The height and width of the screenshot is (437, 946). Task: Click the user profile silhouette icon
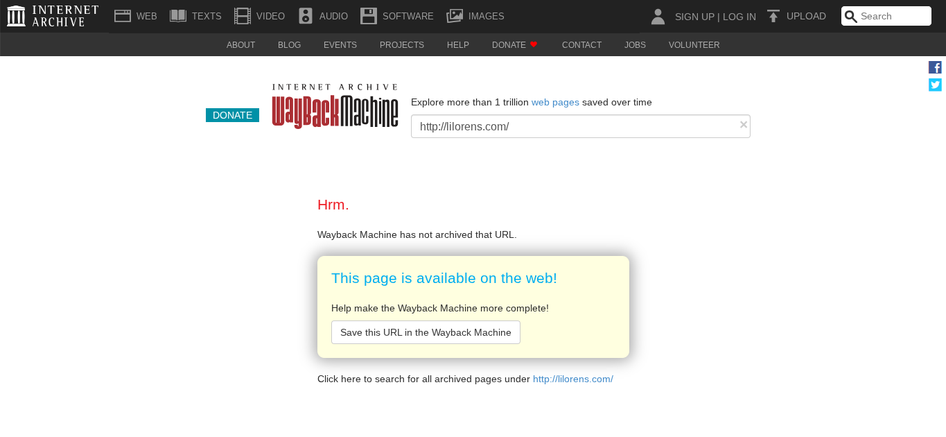tap(658, 17)
